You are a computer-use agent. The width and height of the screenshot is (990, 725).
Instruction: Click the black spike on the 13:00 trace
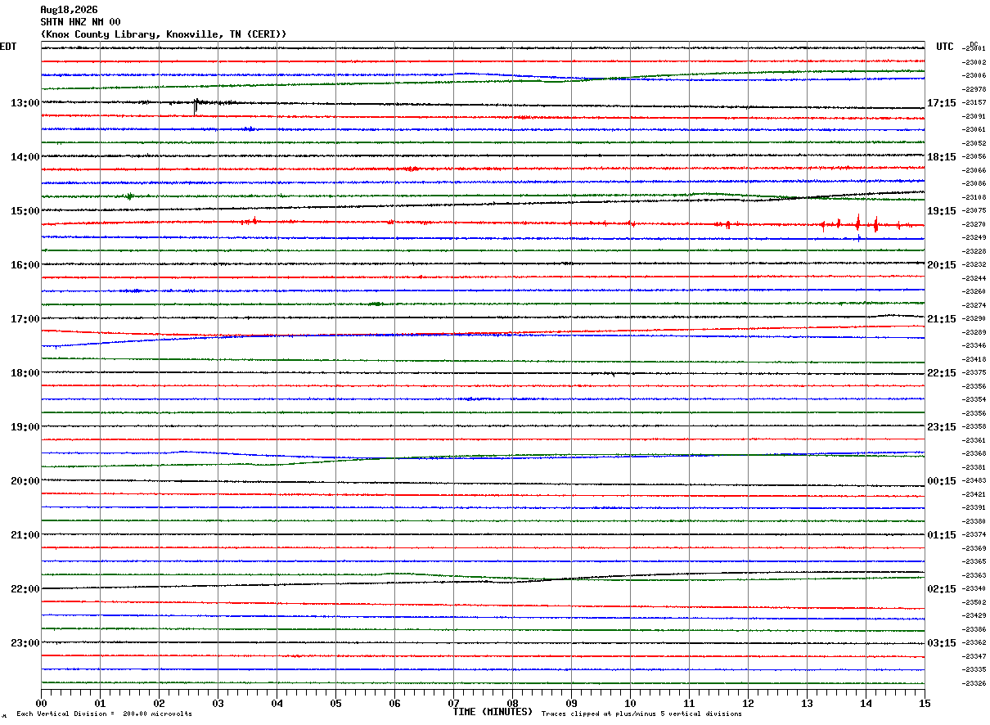click(x=196, y=106)
